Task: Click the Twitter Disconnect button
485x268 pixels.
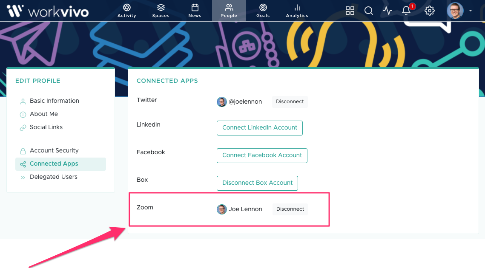Action: (x=290, y=102)
